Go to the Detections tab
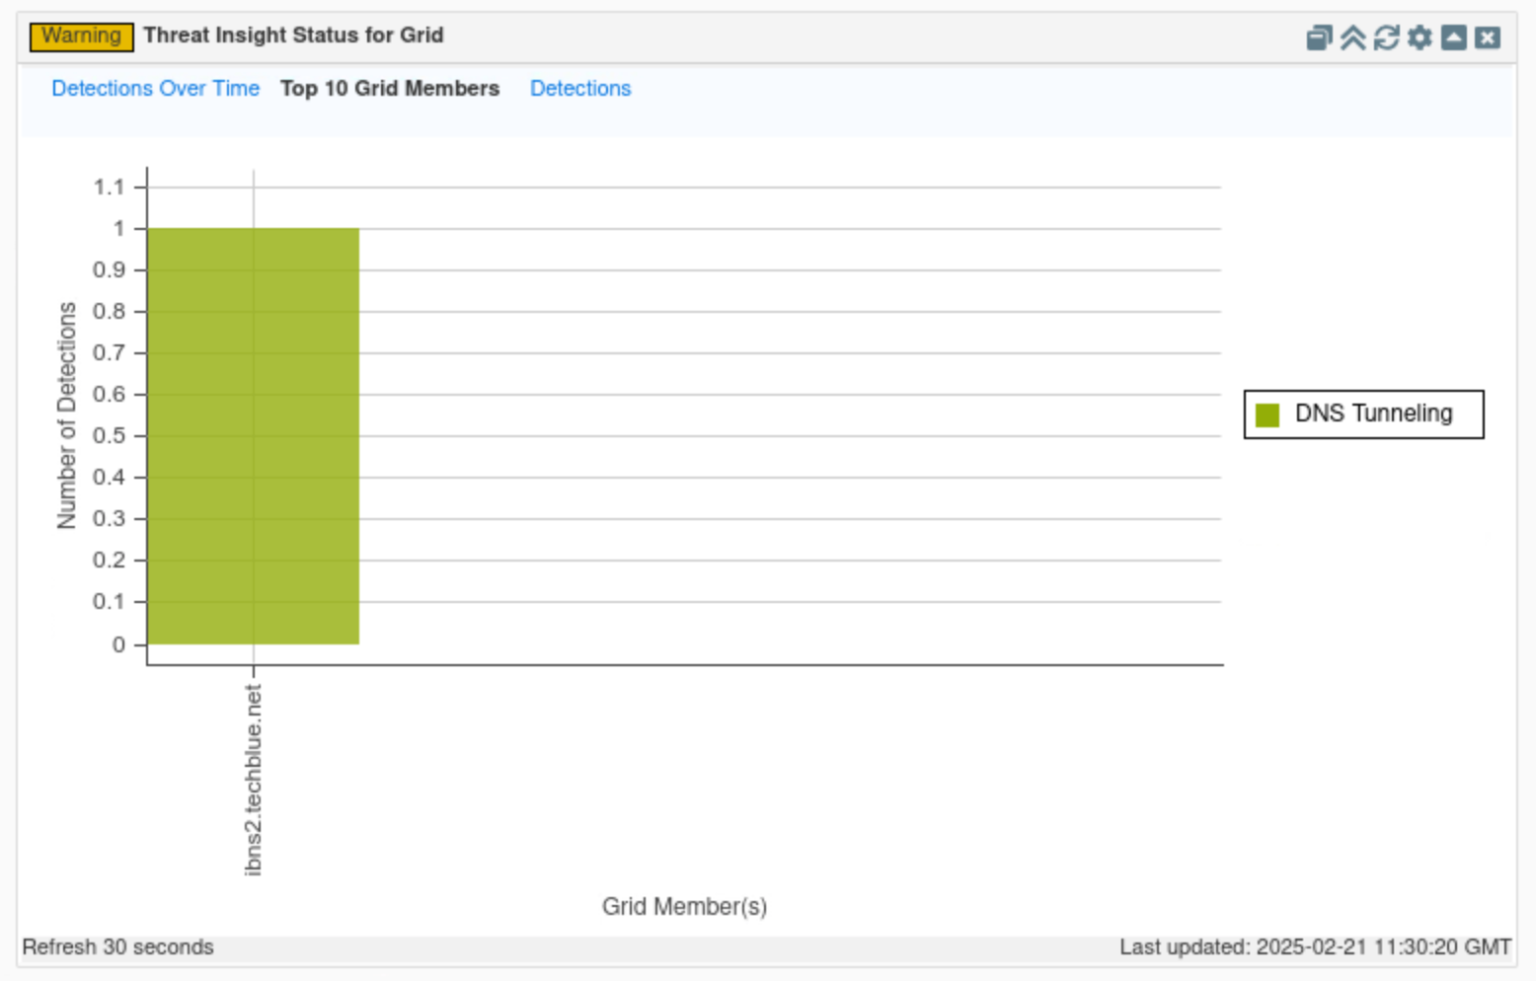This screenshot has height=981, width=1536. [x=580, y=89]
